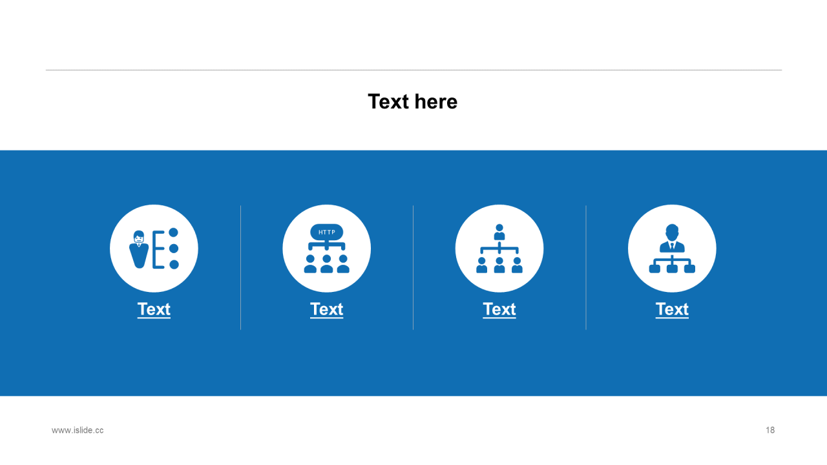The height and width of the screenshot is (465, 827).
Task: Open the www.islide.cc footer link
Action: [x=78, y=430]
